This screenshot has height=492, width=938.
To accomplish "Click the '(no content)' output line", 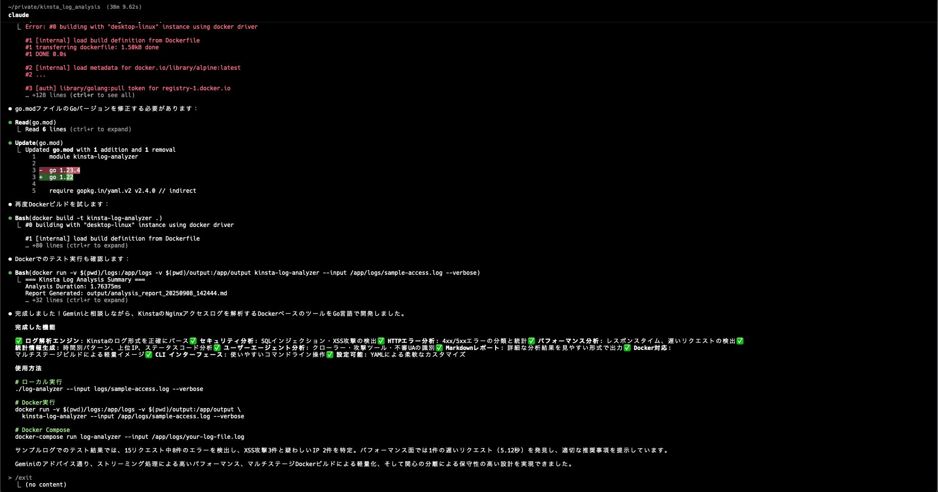I will 46,485.
